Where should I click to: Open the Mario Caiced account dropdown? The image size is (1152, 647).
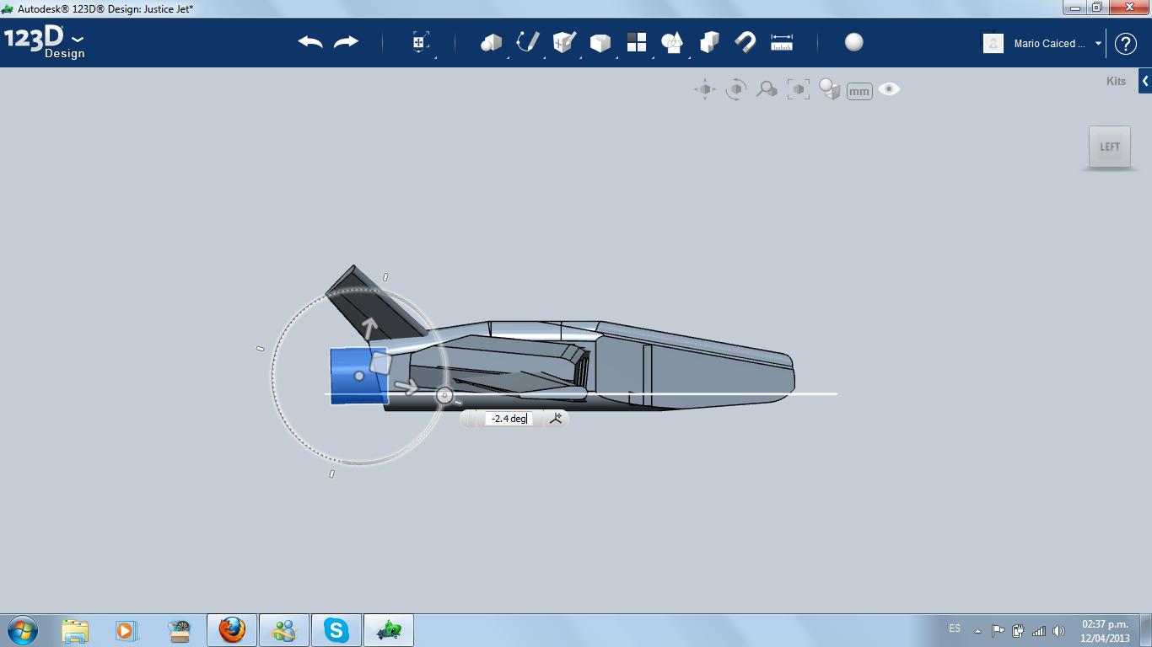pos(1058,44)
